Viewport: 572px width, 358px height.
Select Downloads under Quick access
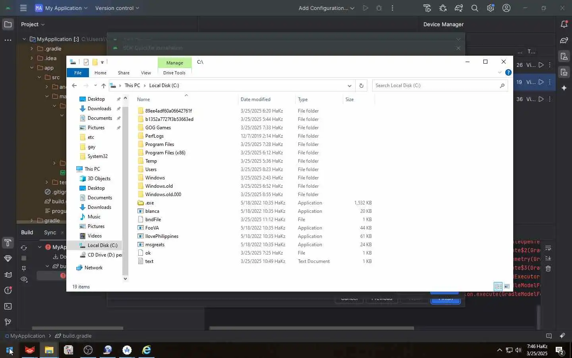coord(99,109)
